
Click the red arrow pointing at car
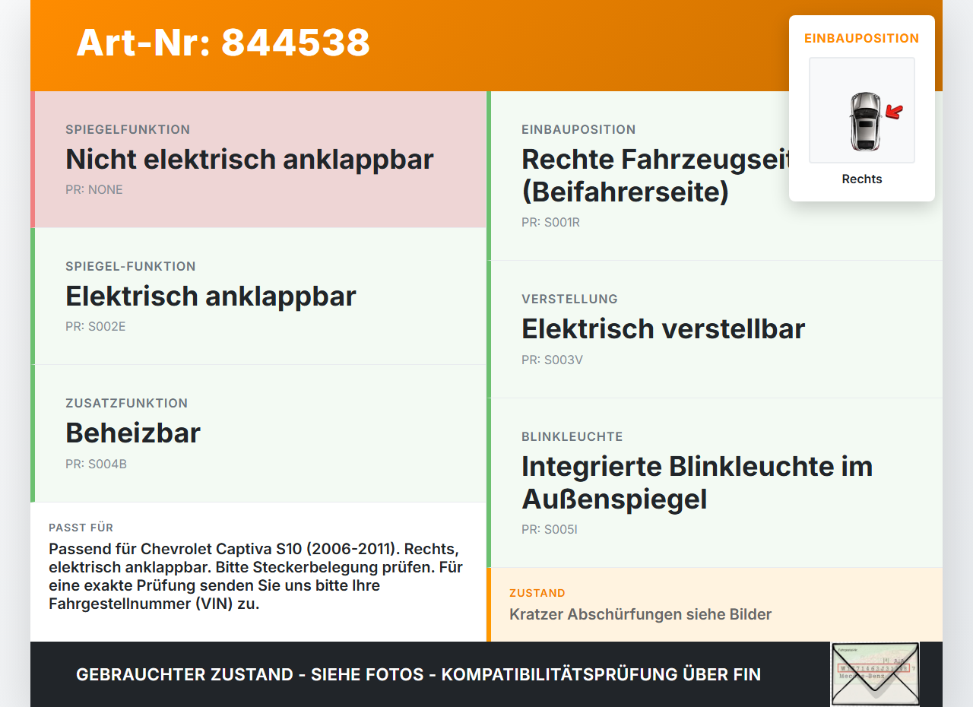[894, 113]
